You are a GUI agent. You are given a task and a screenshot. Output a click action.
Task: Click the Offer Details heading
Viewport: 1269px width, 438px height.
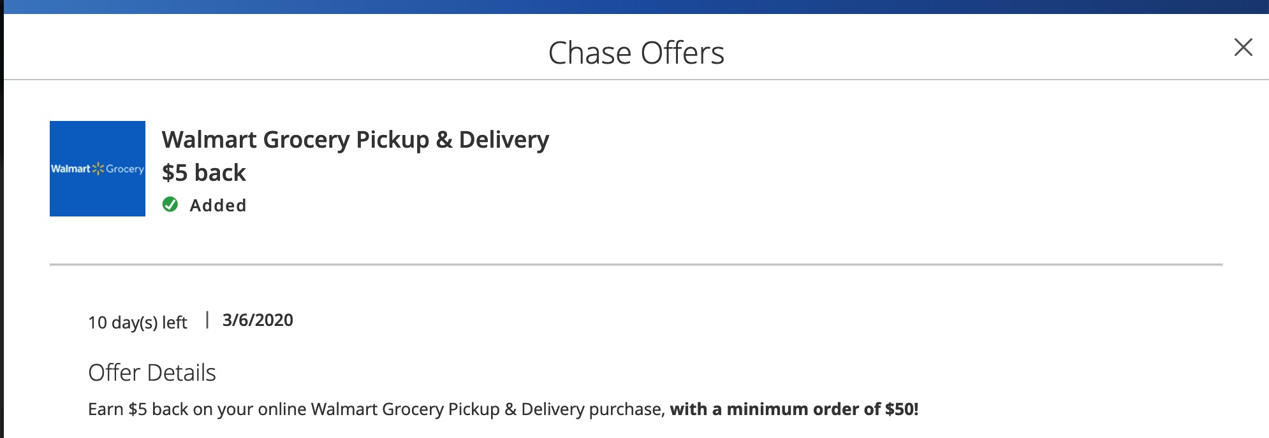click(x=152, y=372)
